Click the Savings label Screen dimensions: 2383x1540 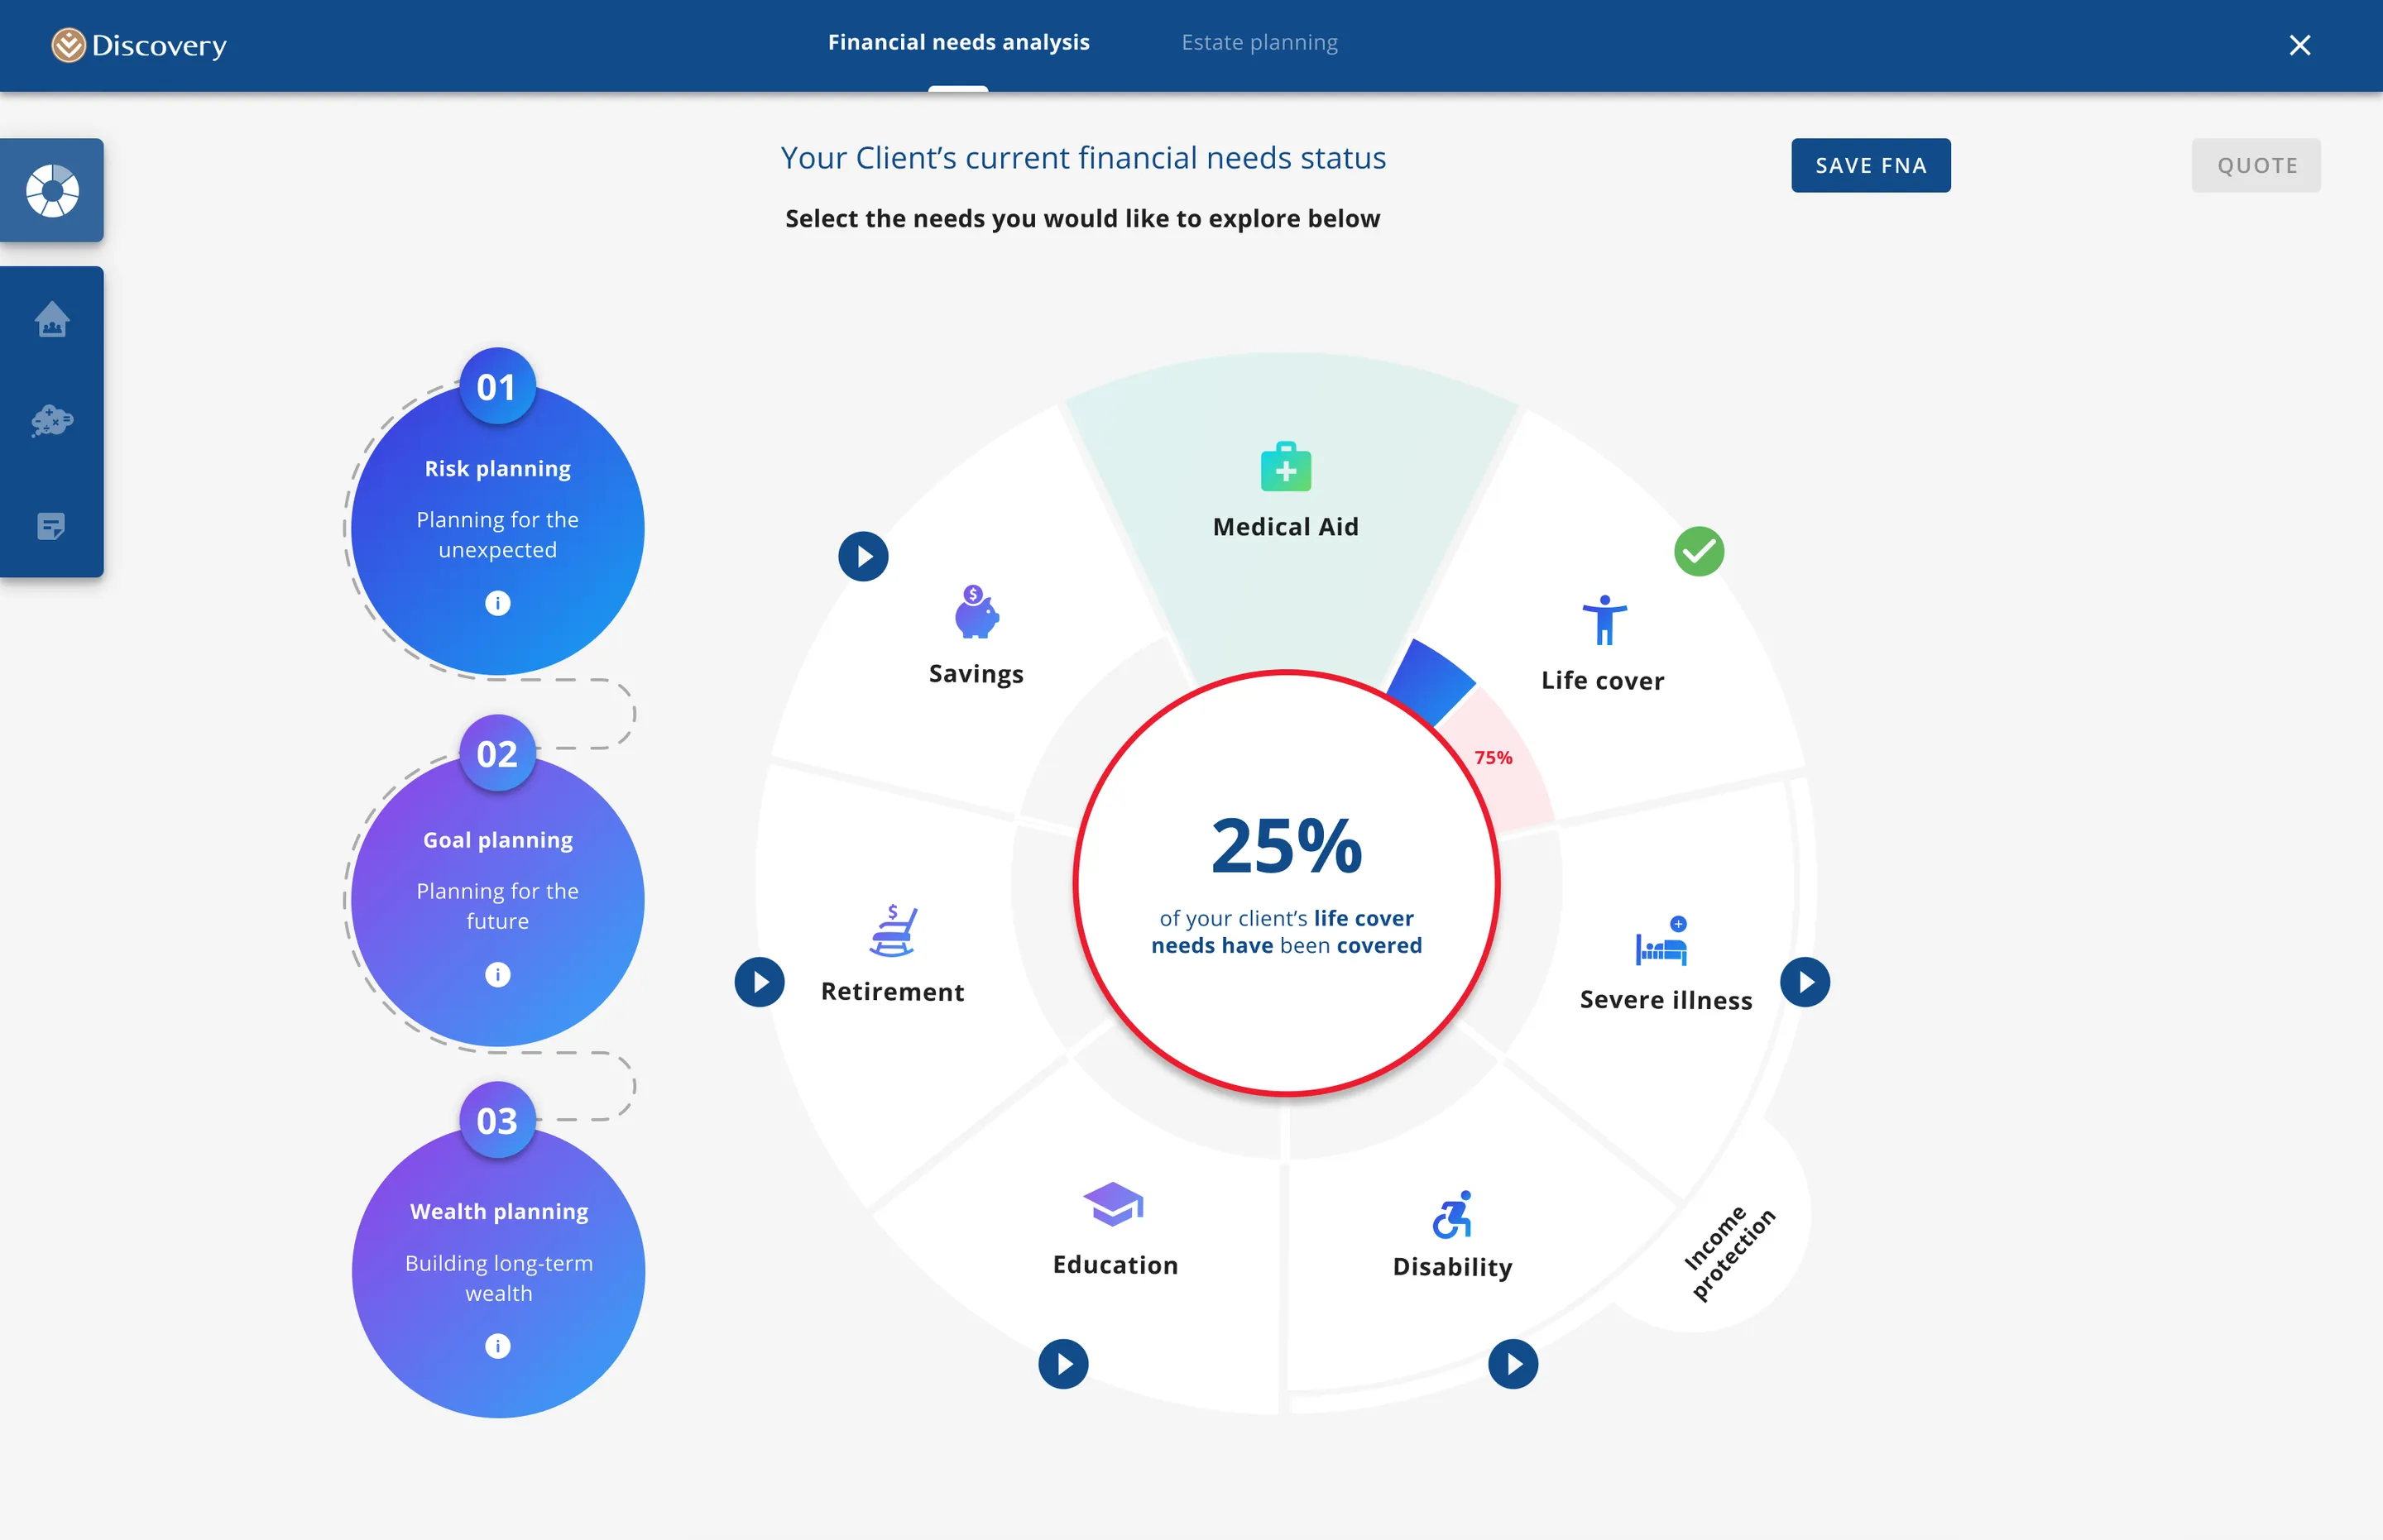[x=976, y=673]
